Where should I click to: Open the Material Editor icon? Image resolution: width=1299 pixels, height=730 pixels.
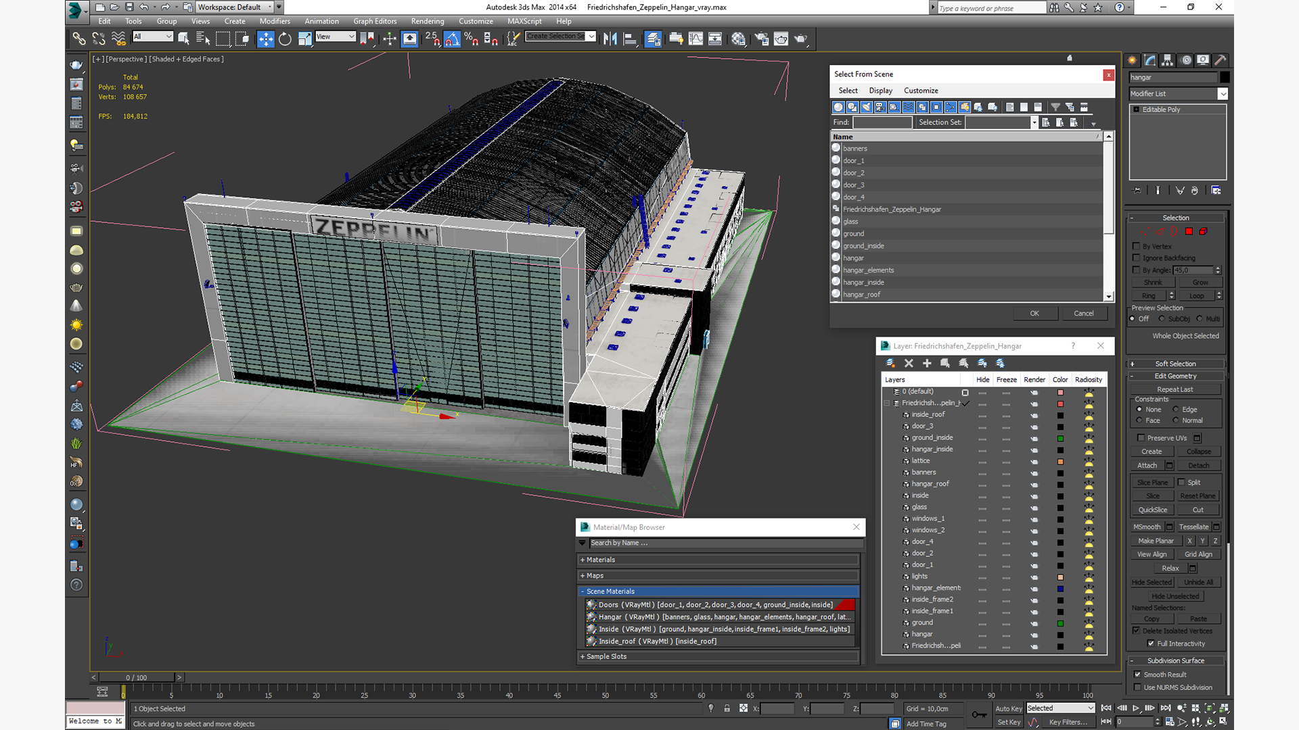click(738, 39)
